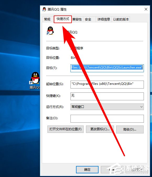This screenshot has width=152, height=177.
Task: Close the 腾讯QQ 属性 dialog
Action: [146, 9]
